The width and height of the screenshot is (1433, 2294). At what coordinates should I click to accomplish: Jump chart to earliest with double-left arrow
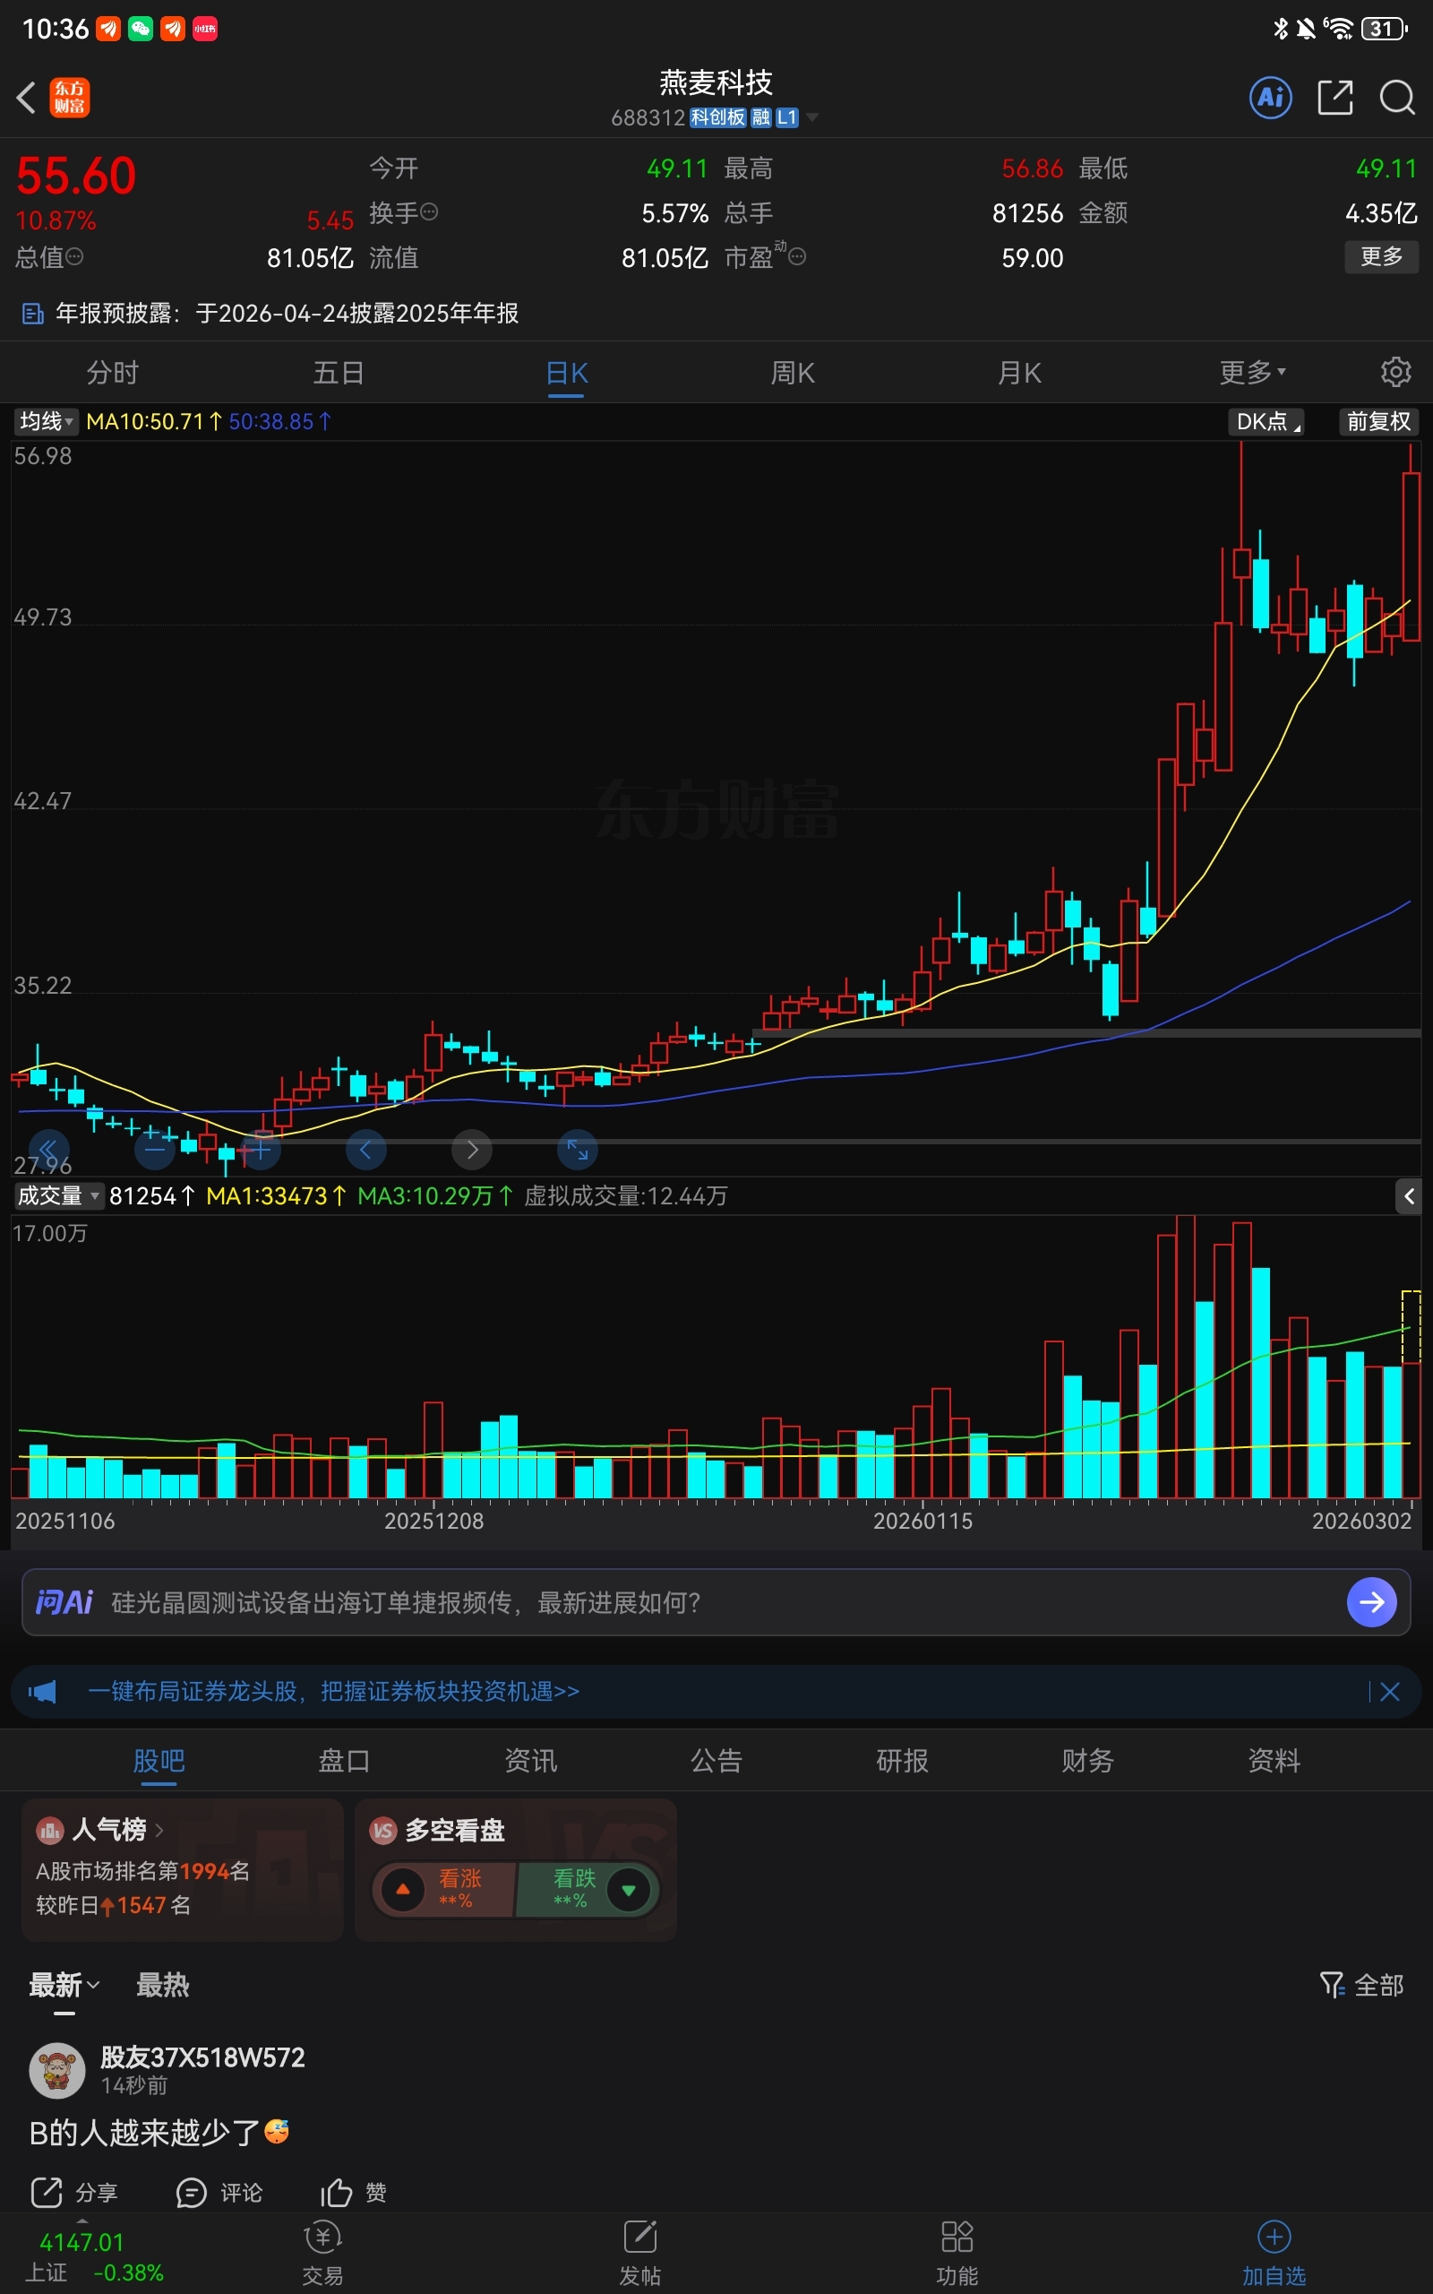pyautogui.click(x=48, y=1150)
